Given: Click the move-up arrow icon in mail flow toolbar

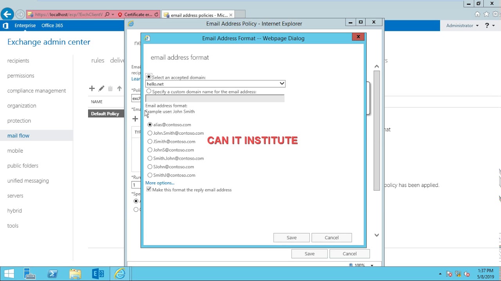Looking at the screenshot, I should [119, 89].
